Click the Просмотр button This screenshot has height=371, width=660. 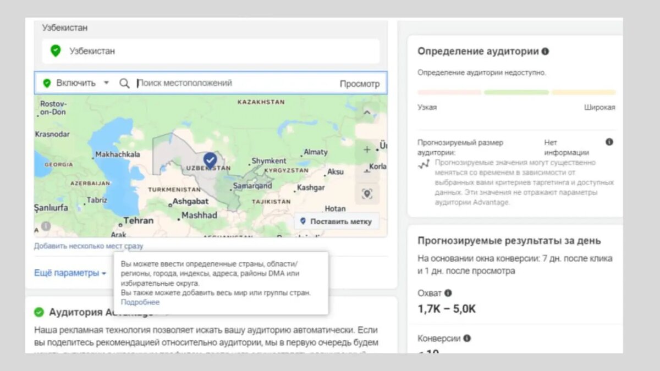pyautogui.click(x=360, y=84)
